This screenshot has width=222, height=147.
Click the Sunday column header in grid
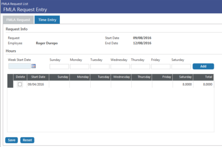pyautogui.click(x=59, y=77)
